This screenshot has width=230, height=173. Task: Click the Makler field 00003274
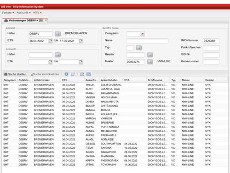[135, 62]
